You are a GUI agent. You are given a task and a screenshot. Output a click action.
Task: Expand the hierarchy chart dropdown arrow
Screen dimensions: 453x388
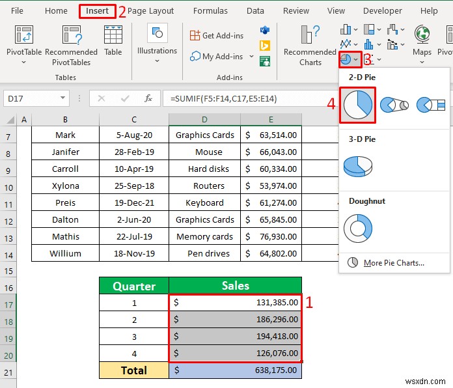(x=379, y=29)
